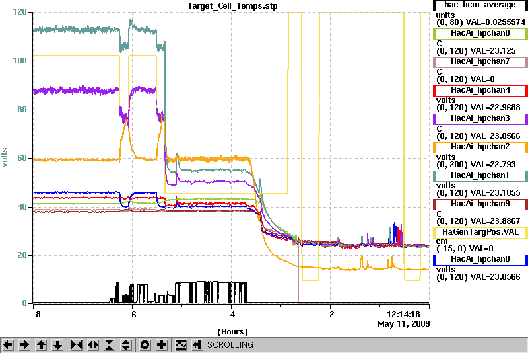Click the May 11, 2009 date label
Viewport: 528px width, 353px height.
[x=403, y=324]
